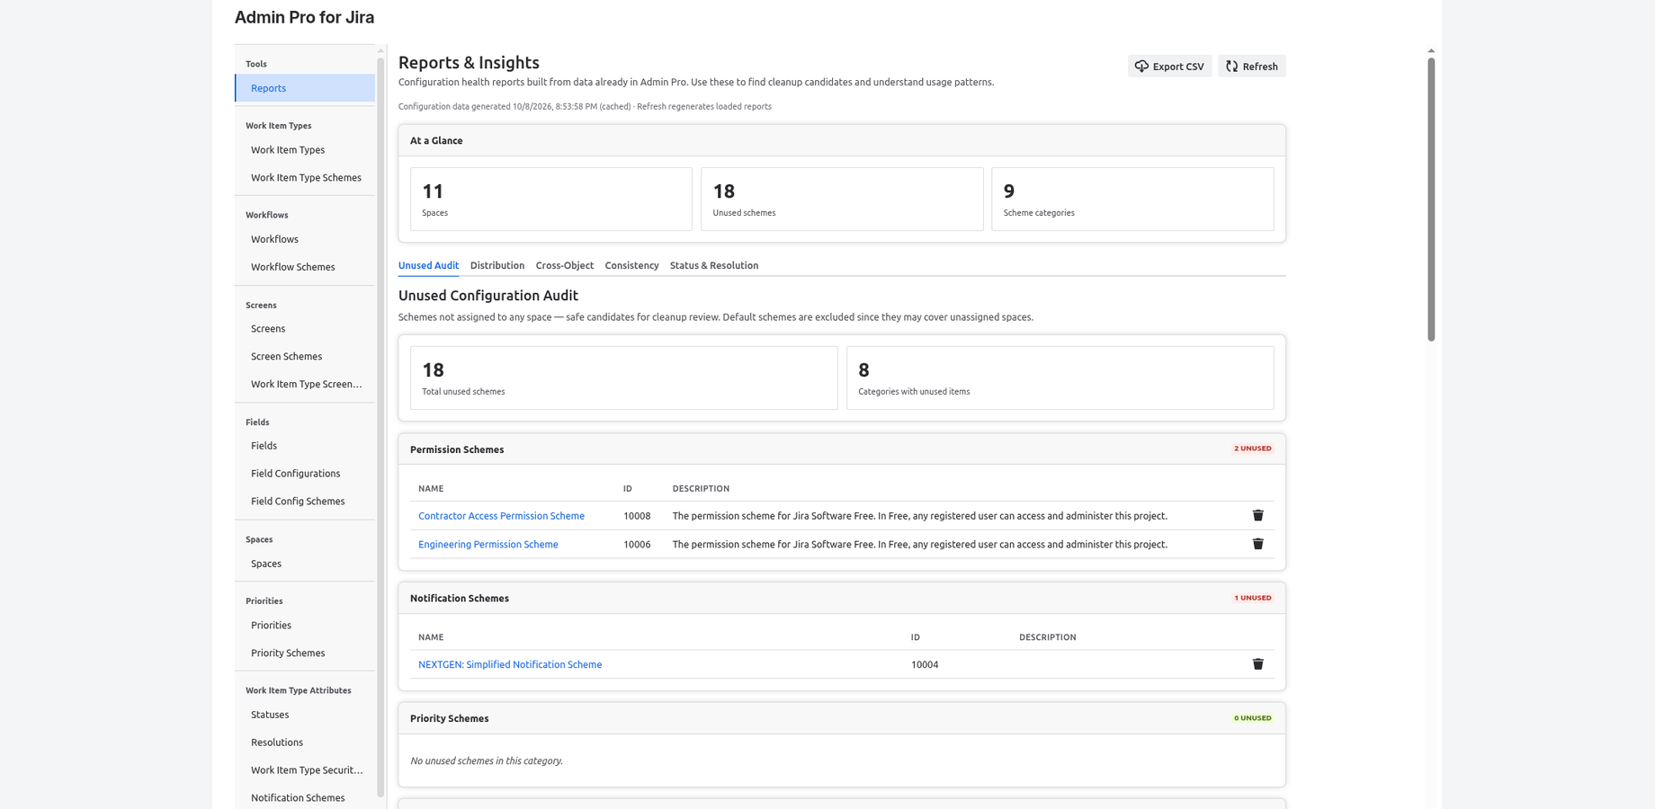This screenshot has width=1655, height=809.
Task: Navigate to Workflow Schemes
Action: click(306, 267)
